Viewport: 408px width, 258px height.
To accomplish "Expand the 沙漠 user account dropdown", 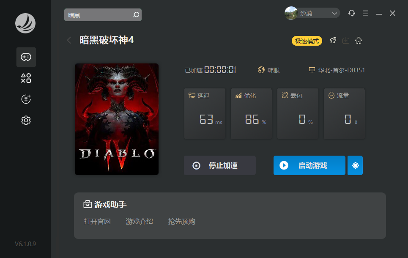I will point(312,14).
